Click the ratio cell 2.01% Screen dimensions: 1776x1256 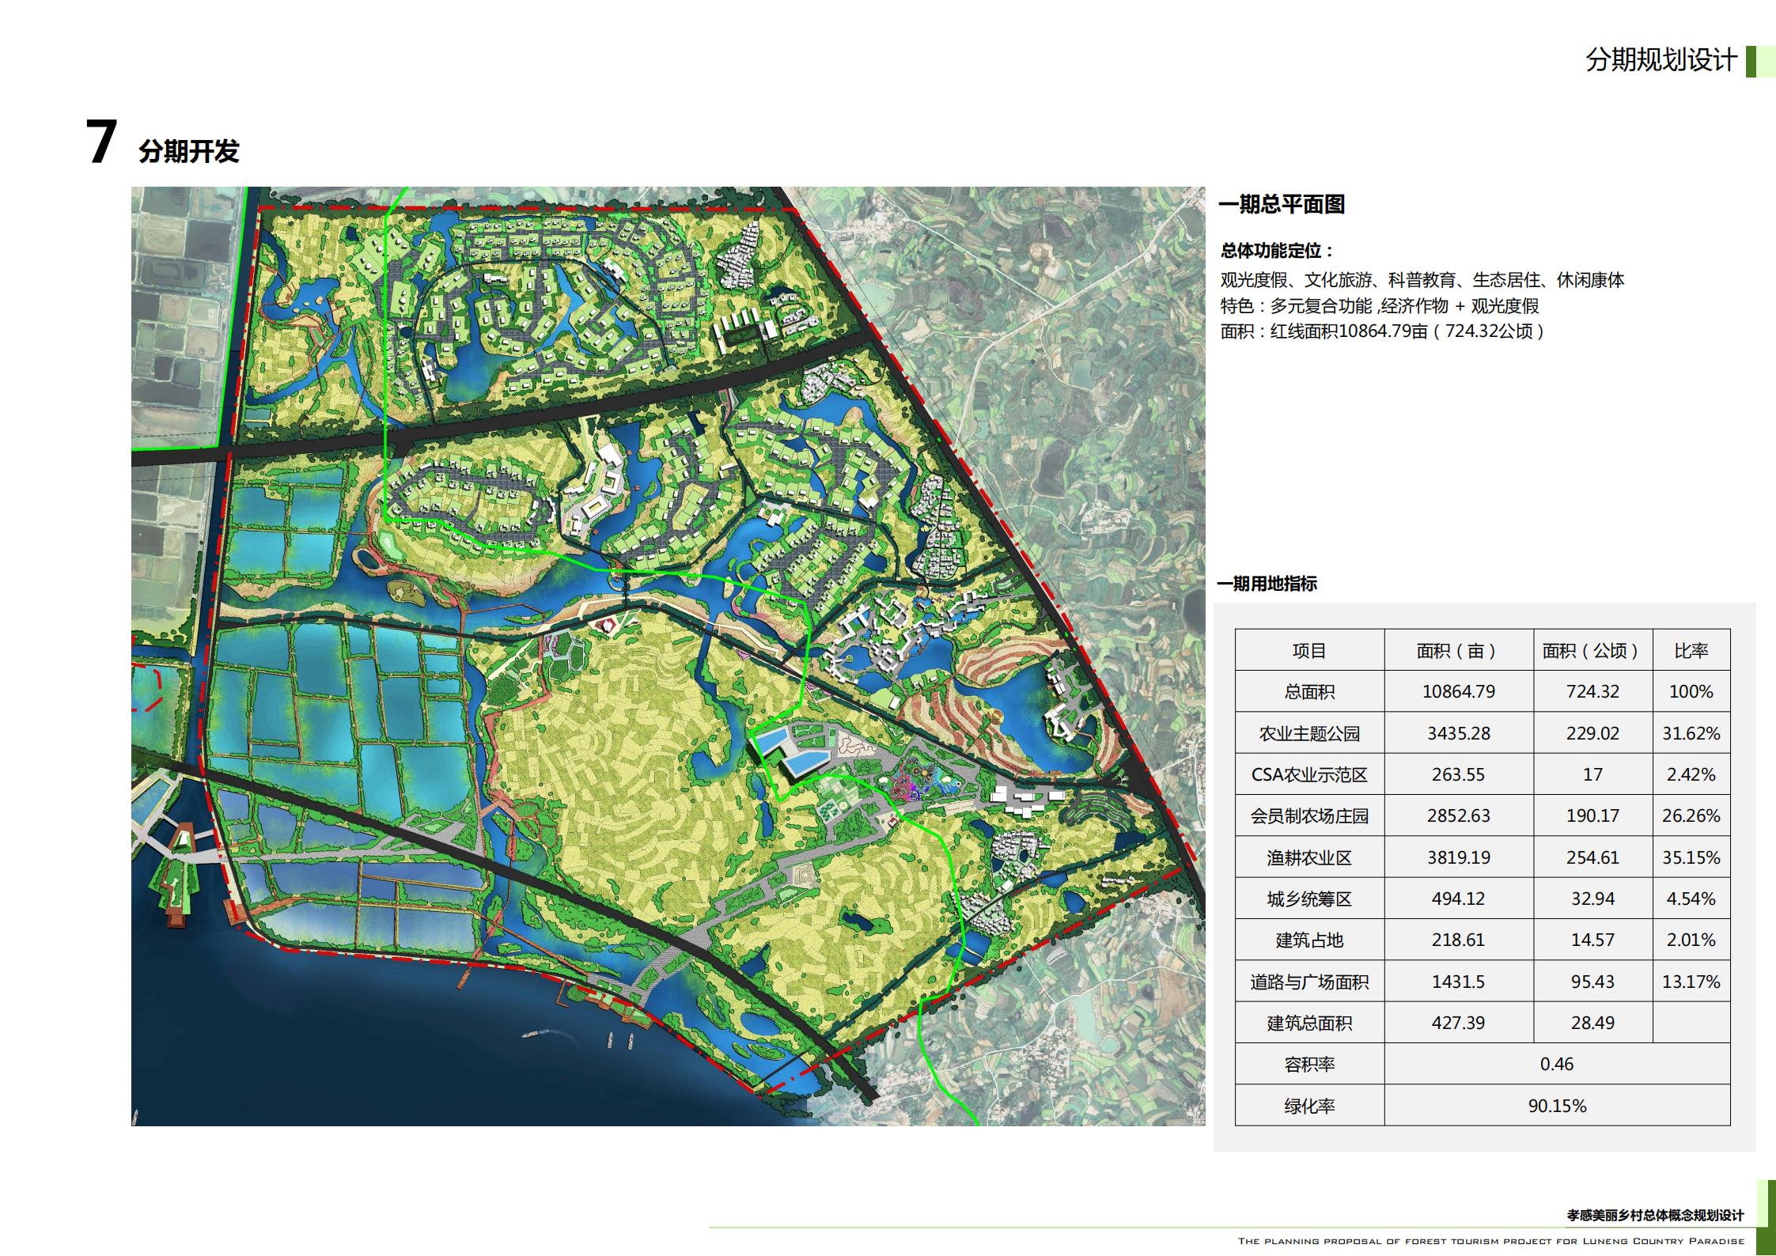tap(1691, 940)
